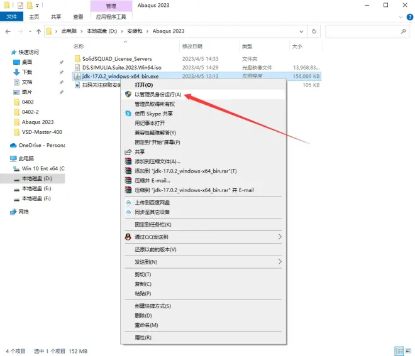This screenshot has width=415, height=356.
Task: Expand 发送到(N) submenu arrow
Action: [x=280, y=262]
